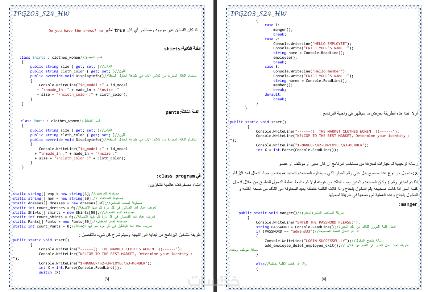Viewport: 428px width, 292px height.
Task: Click "public string cloth_color" inside the Pants class
Action: [x=57, y=135]
